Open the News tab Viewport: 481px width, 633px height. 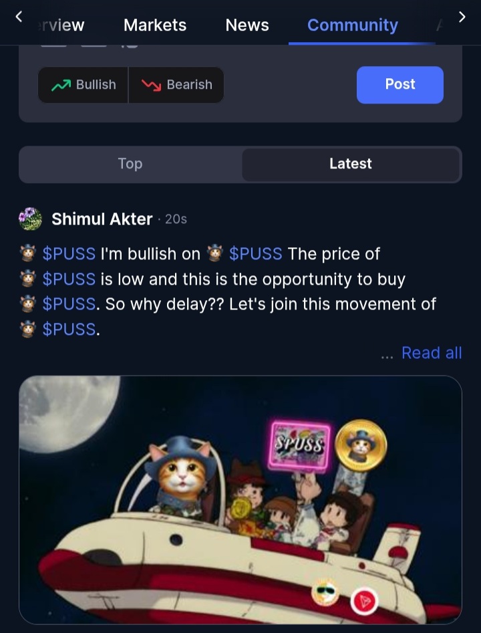(x=247, y=25)
